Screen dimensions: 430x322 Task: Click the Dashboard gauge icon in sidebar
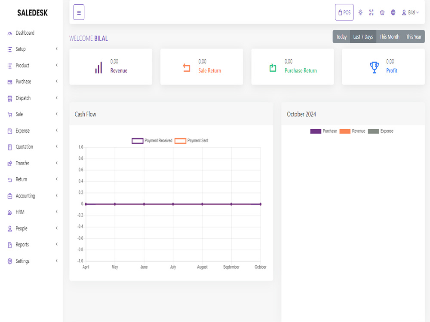[x=10, y=33]
